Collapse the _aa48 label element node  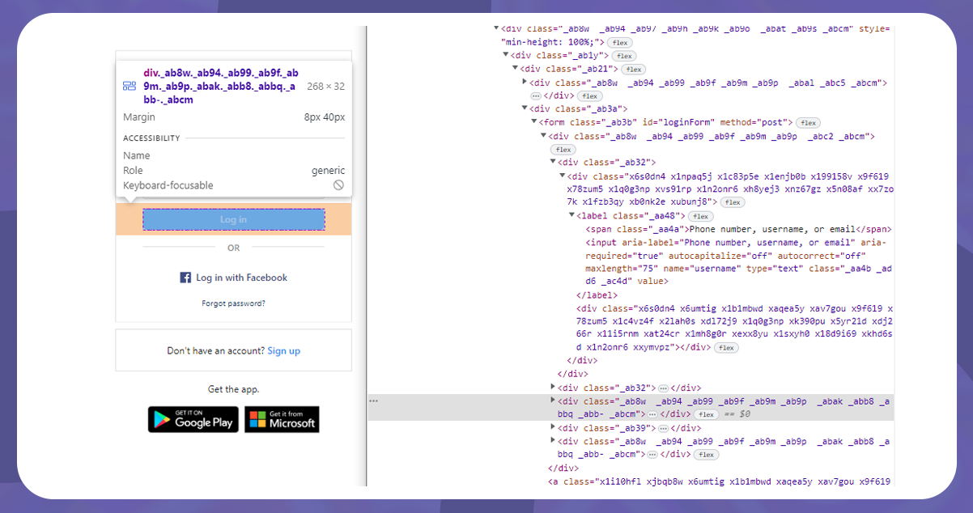(x=571, y=216)
